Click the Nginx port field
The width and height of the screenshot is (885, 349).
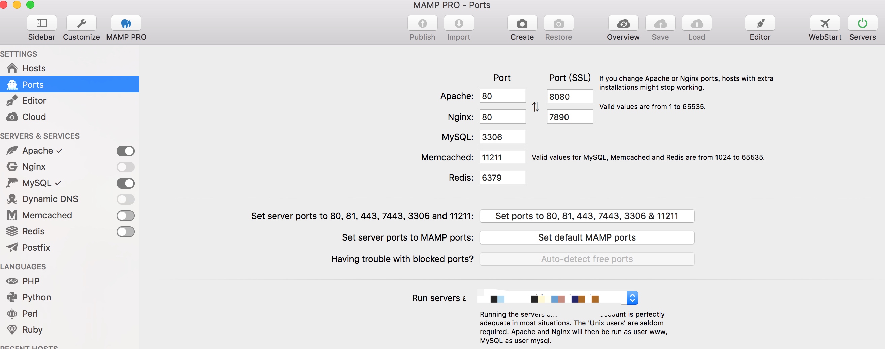click(502, 117)
